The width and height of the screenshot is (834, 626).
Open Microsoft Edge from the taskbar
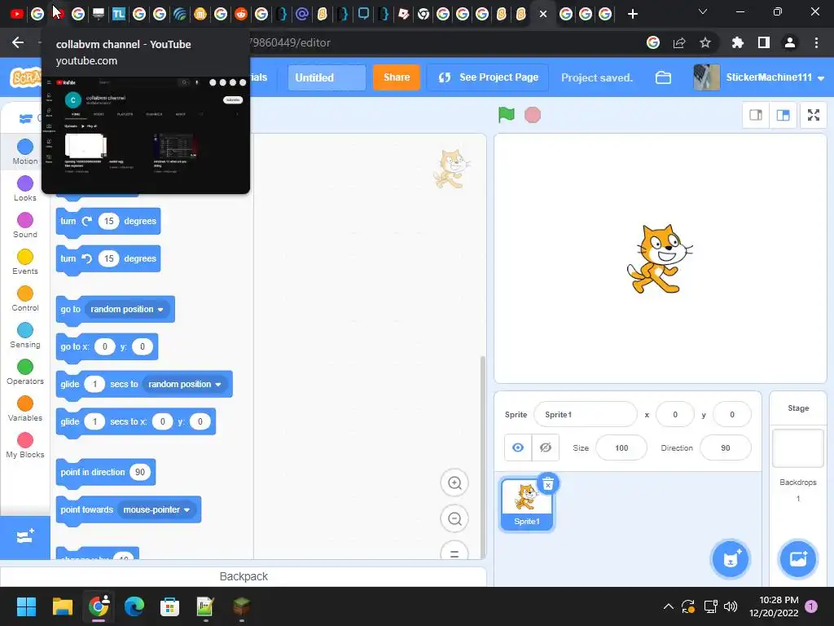coord(134,606)
